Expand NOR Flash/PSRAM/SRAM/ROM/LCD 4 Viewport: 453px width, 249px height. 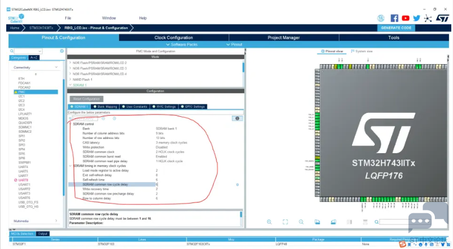(x=70, y=74)
